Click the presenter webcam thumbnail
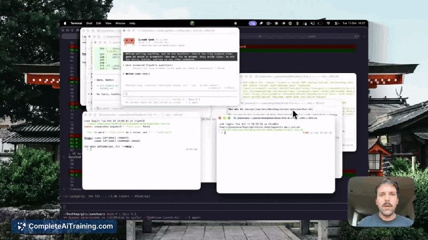Viewport: 428px width, 240px height. click(381, 202)
